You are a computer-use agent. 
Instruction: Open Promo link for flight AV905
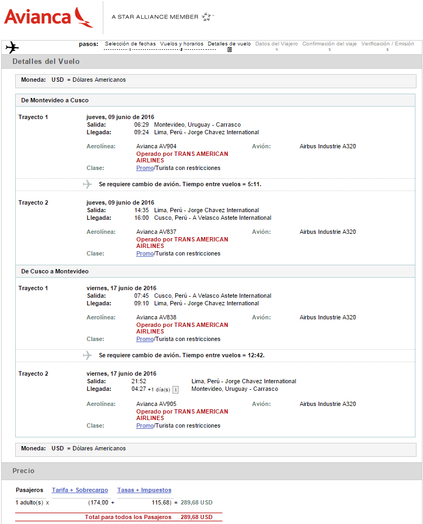[145, 425]
